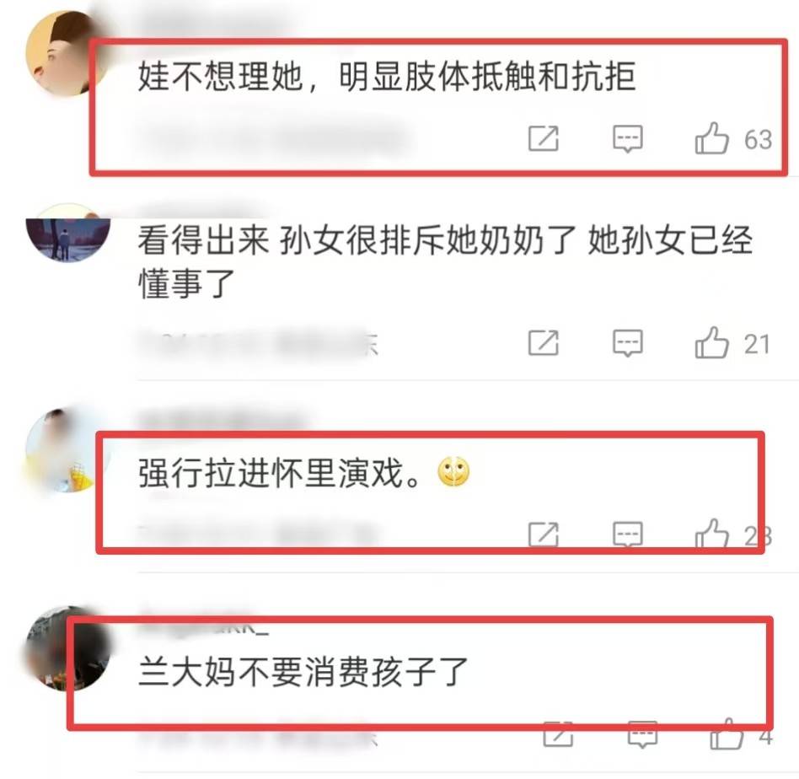Select comment text 兰大妈不要消费孩子了
Viewport: 799px width, 779px height.
pos(303,671)
